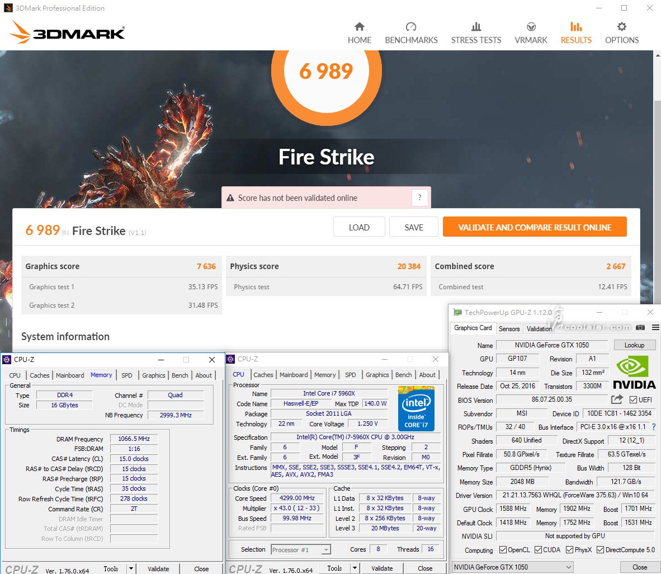Toggle the OpenCL checkbox

pyautogui.click(x=503, y=549)
